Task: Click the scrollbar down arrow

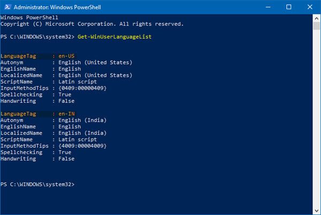Action: [316, 210]
